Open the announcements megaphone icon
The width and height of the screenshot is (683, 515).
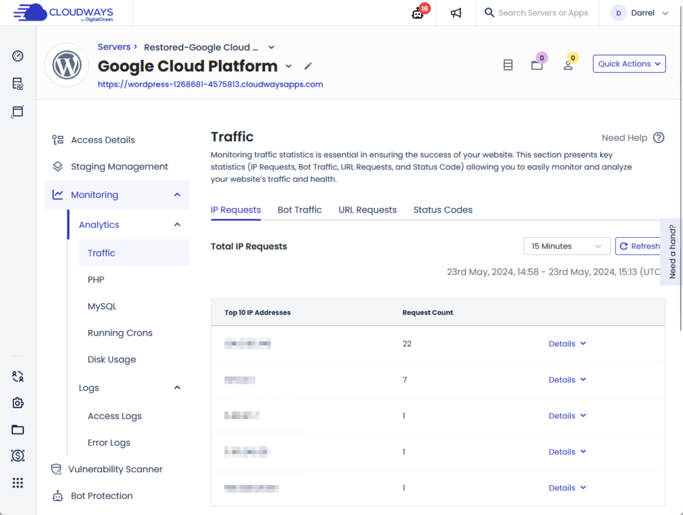point(456,13)
